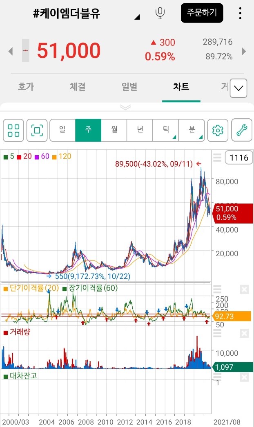Tap the fullscreen chart frame icon
254x427 pixels.
click(37, 131)
